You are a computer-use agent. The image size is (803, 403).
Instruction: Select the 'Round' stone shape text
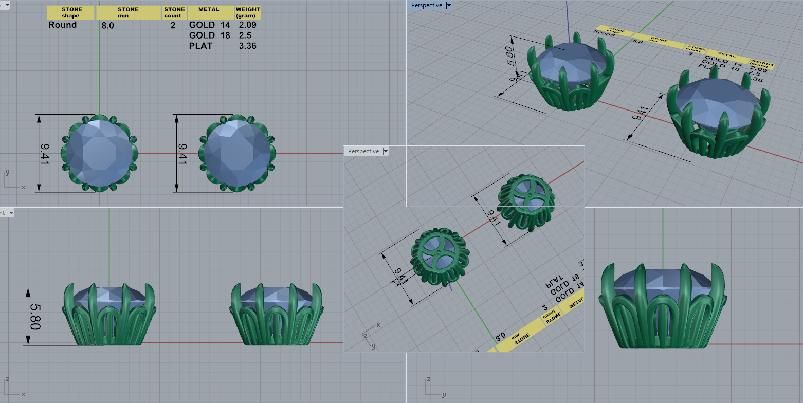click(x=62, y=25)
